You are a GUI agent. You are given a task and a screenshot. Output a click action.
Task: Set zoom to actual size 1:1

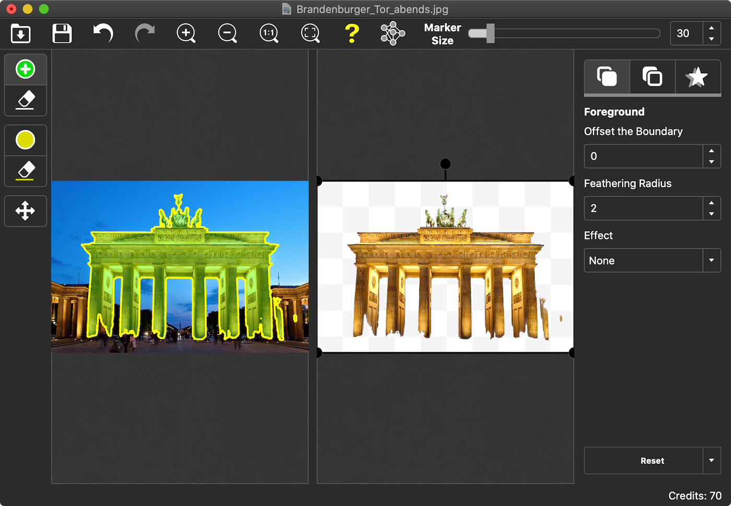click(269, 33)
